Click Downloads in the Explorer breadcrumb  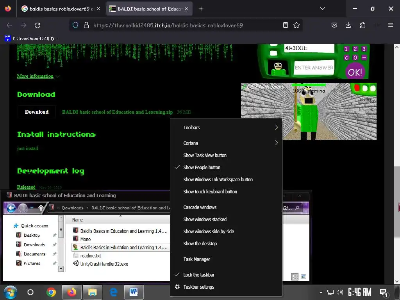click(72, 208)
